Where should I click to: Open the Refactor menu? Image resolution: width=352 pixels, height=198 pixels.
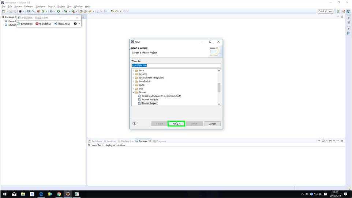tap(29, 7)
